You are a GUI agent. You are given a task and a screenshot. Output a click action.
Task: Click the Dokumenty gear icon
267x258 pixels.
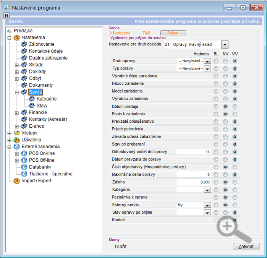point(24,85)
